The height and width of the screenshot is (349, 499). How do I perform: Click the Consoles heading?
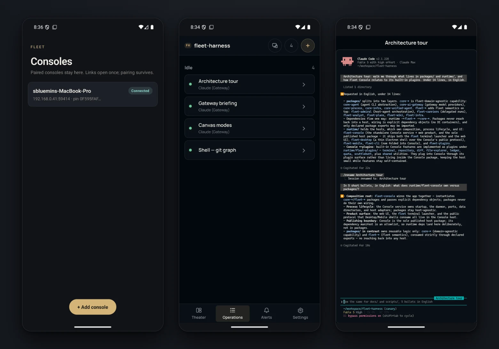(51, 61)
